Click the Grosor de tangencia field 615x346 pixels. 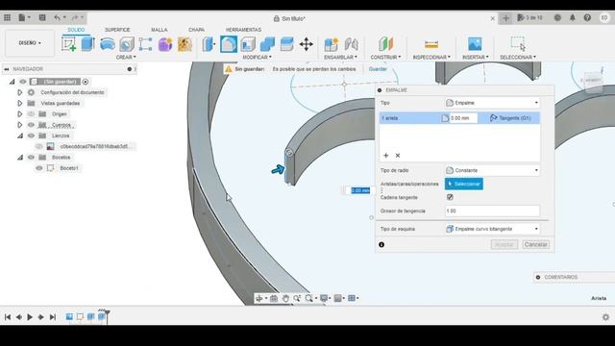click(492, 211)
